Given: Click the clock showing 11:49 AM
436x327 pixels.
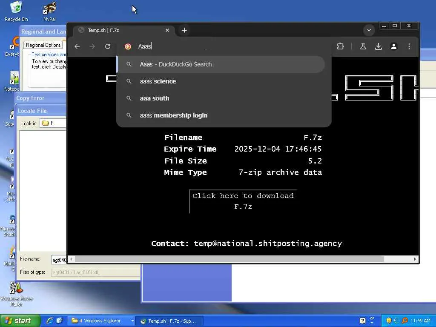Looking at the screenshot, I should 420,321.
